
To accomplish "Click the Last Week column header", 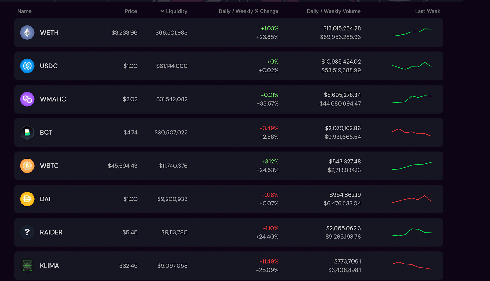I will [427, 11].
